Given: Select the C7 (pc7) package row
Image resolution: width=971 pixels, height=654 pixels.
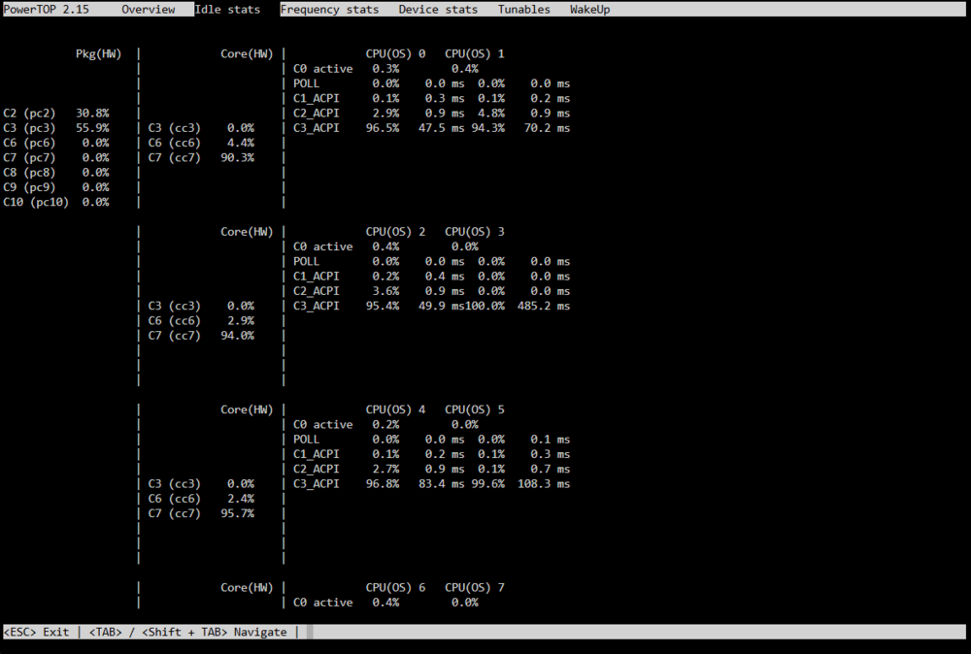Looking at the screenshot, I should (56, 158).
